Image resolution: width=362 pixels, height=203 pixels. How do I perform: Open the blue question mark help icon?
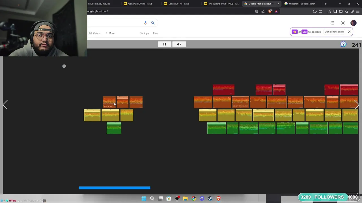pyautogui.click(x=343, y=44)
